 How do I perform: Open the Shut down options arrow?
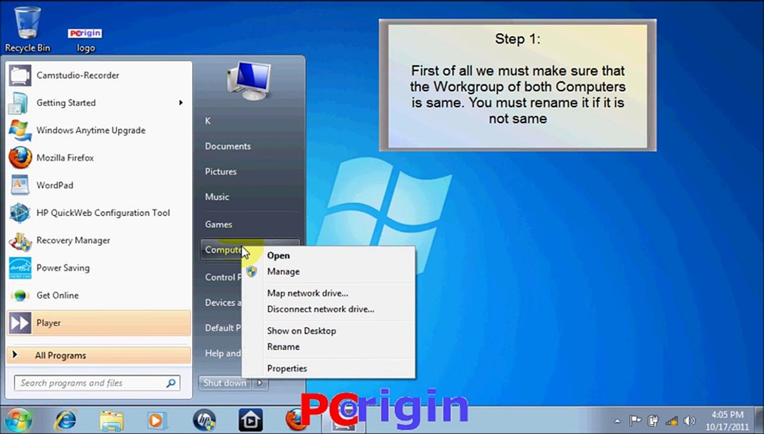pyautogui.click(x=260, y=383)
